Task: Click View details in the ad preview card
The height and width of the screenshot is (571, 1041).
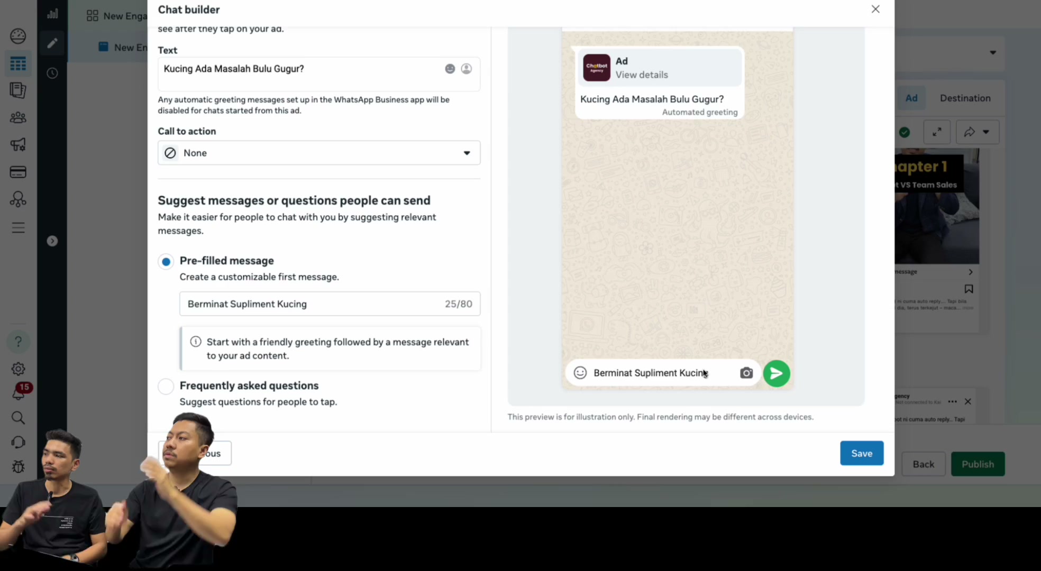Action: point(642,75)
